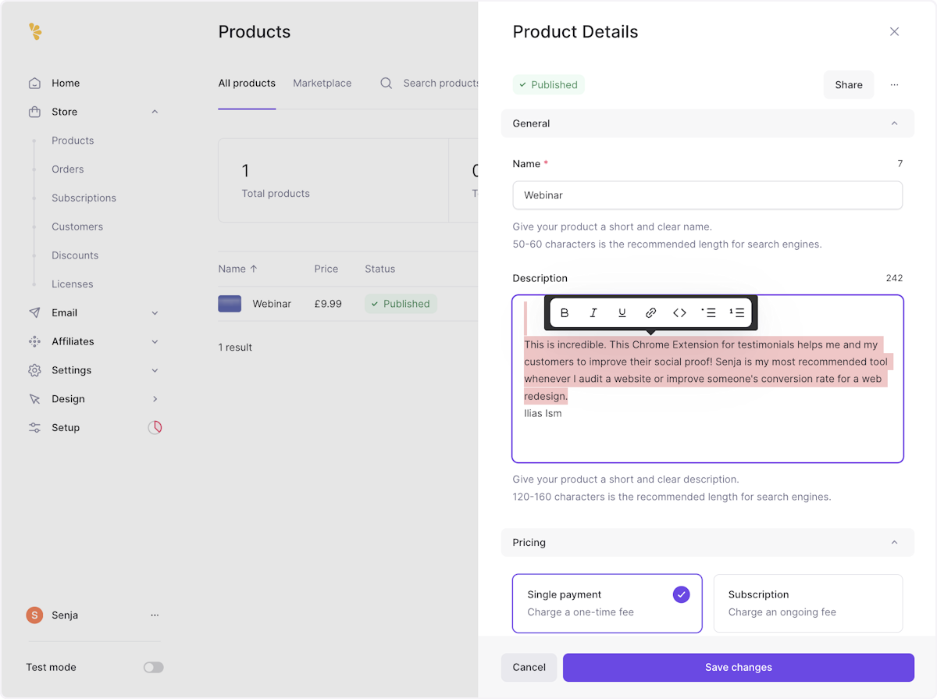Image resolution: width=937 pixels, height=699 pixels.
Task: Click the search magnifier icon
Action: click(386, 84)
